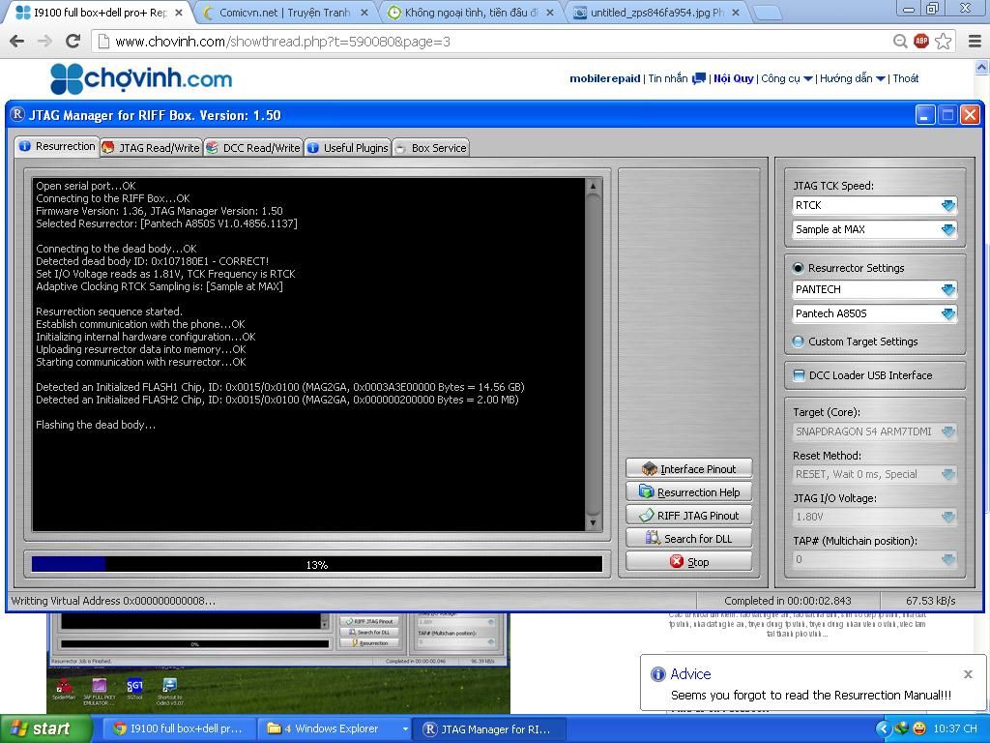Show hidden system tray icons
This screenshot has height=743, width=990.
click(x=884, y=729)
